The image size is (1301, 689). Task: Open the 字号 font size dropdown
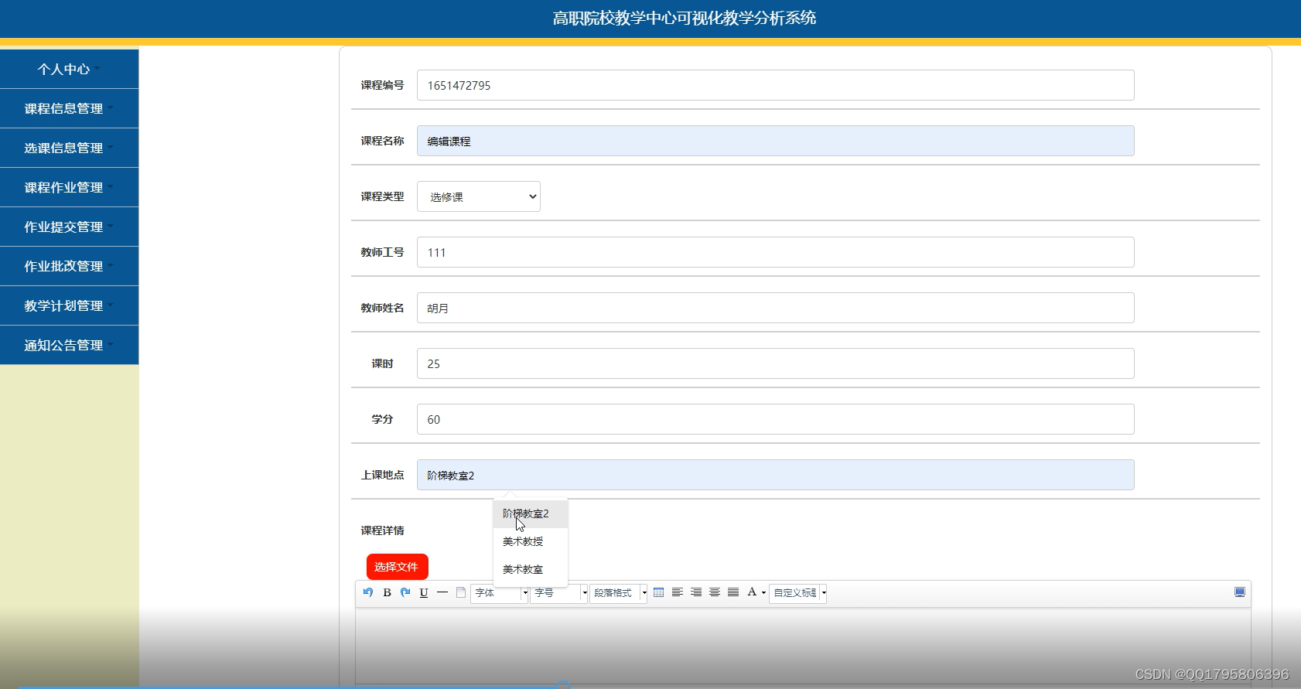pos(559,593)
